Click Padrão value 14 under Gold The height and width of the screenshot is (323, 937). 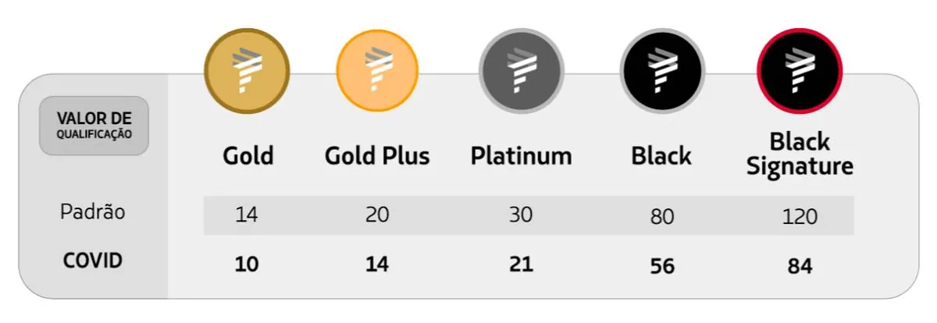click(248, 215)
